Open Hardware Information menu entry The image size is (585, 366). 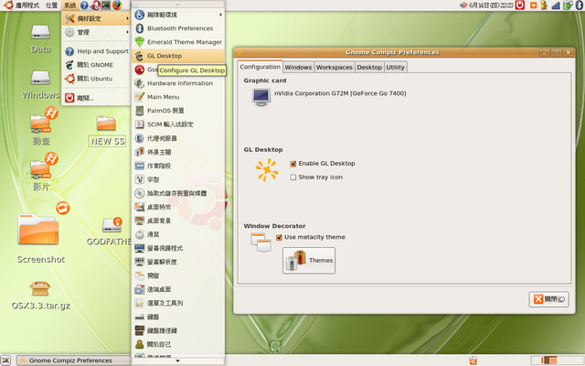tap(178, 83)
